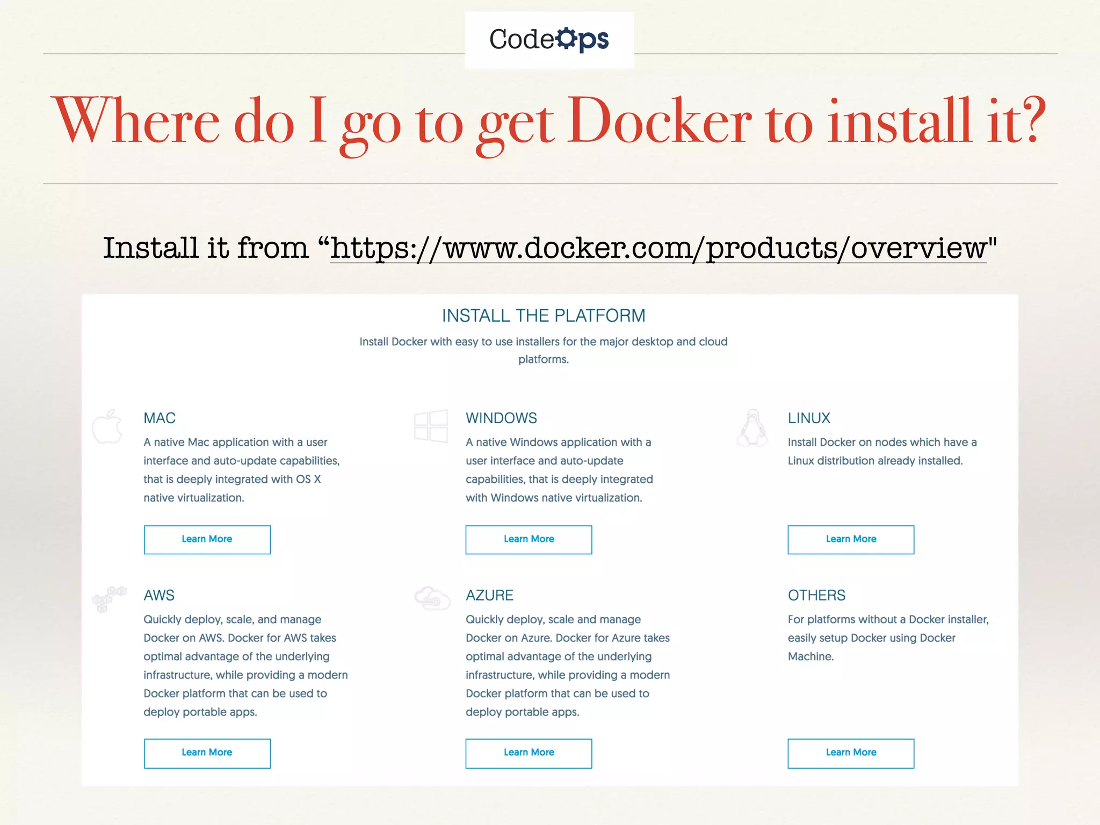Click the OTHERS heading
This screenshot has width=1100, height=825.
click(816, 595)
